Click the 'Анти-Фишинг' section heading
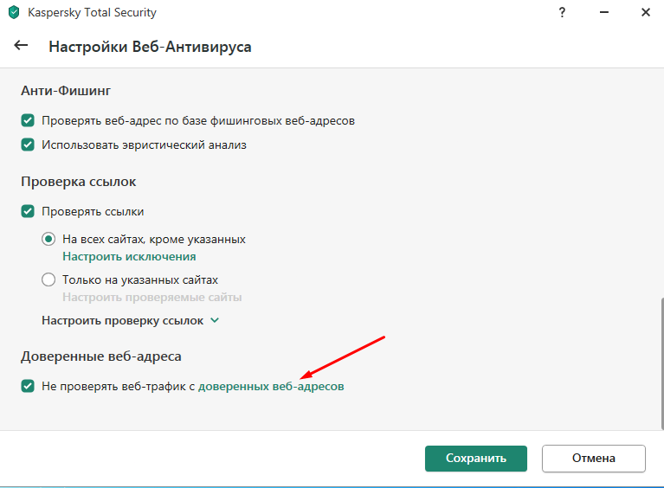Image resolution: width=664 pixels, height=488 pixels. [x=66, y=91]
